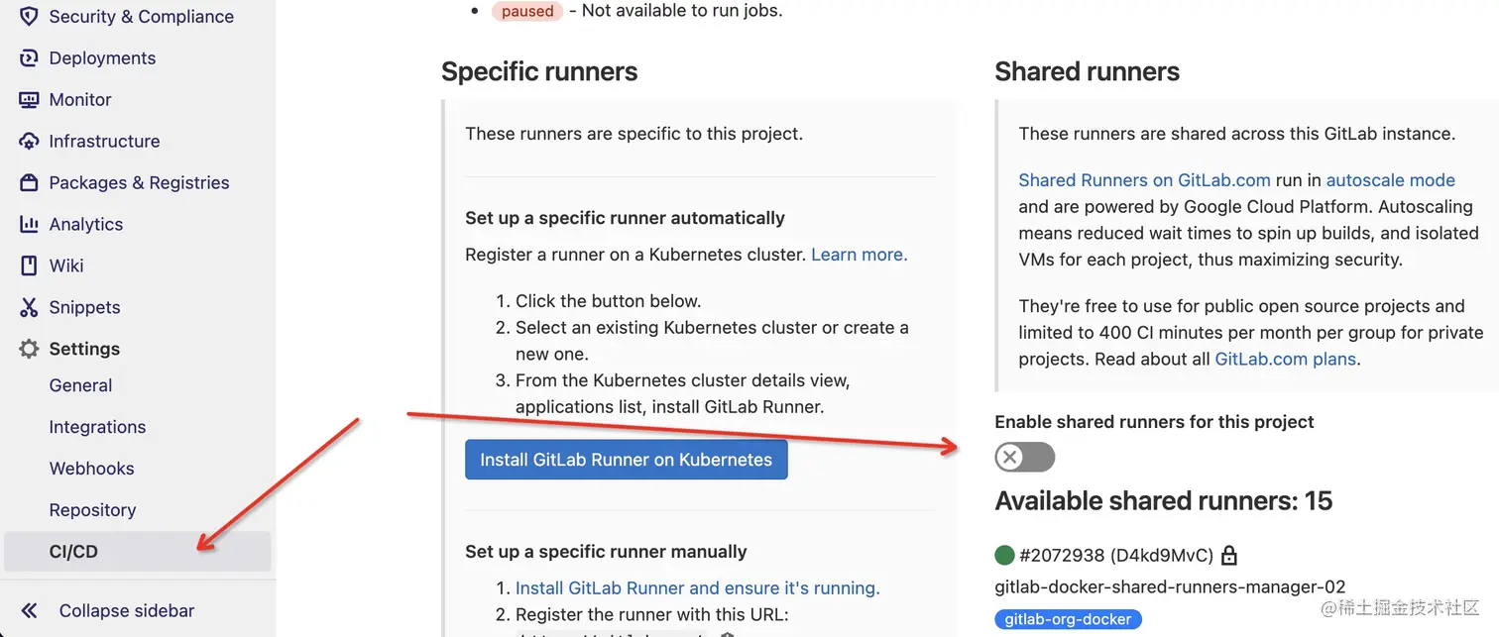Open General settings submenu item
Viewport: 1499px width, 637px height.
point(80,385)
